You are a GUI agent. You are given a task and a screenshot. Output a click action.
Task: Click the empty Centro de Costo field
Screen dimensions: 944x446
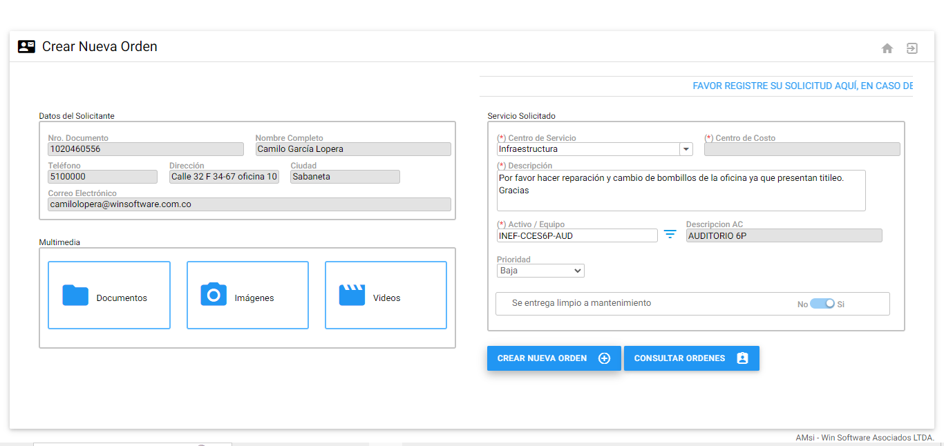802,149
